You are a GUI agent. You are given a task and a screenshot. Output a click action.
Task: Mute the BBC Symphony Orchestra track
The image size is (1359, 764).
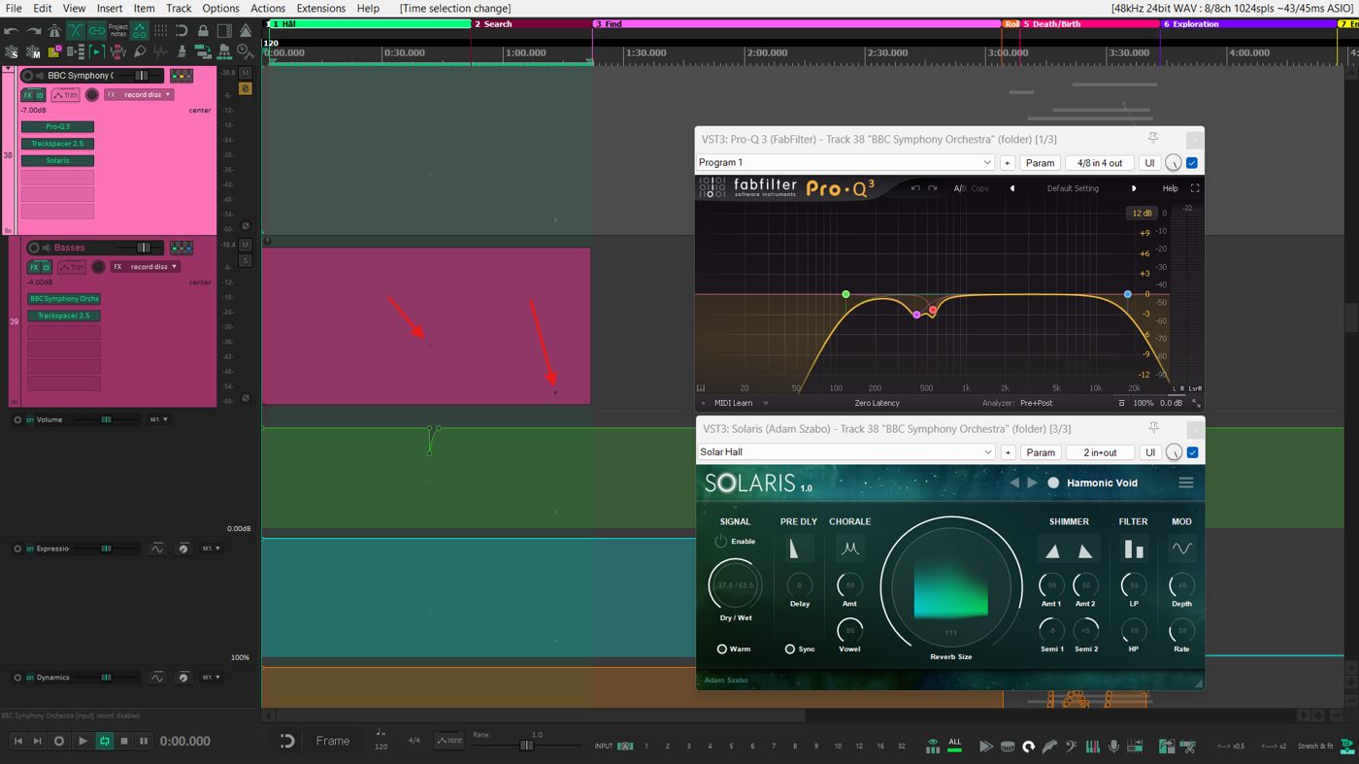246,73
